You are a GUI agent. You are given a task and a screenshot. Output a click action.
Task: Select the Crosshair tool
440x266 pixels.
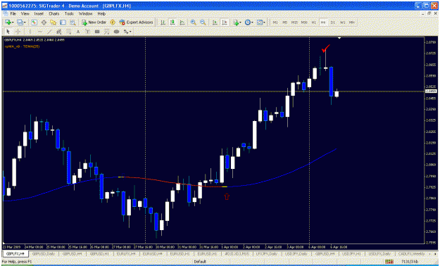coord(18,32)
